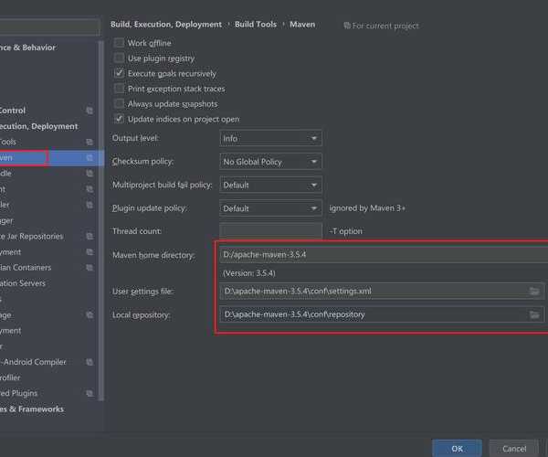This screenshot has width=548, height=457.
Task: Click the Maven home directory field
Action: coord(384,255)
